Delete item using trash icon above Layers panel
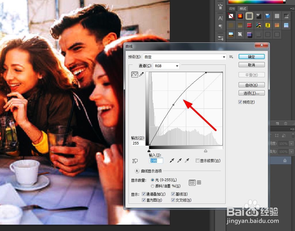Viewport: 295px width, 231px height. click(x=286, y=123)
